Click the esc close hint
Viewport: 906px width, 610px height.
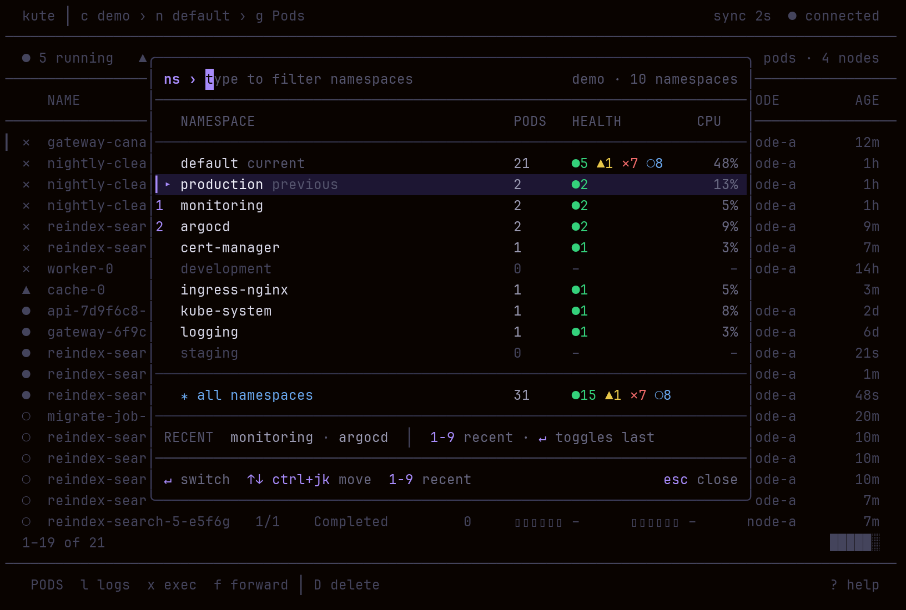coord(701,480)
